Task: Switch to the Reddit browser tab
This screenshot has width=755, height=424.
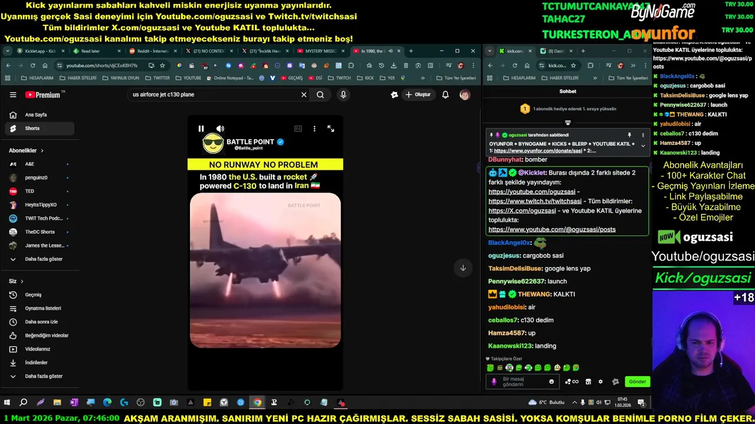Action: 152,51
